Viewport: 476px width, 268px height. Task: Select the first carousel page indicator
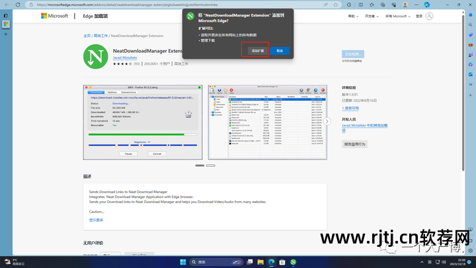pos(200,165)
